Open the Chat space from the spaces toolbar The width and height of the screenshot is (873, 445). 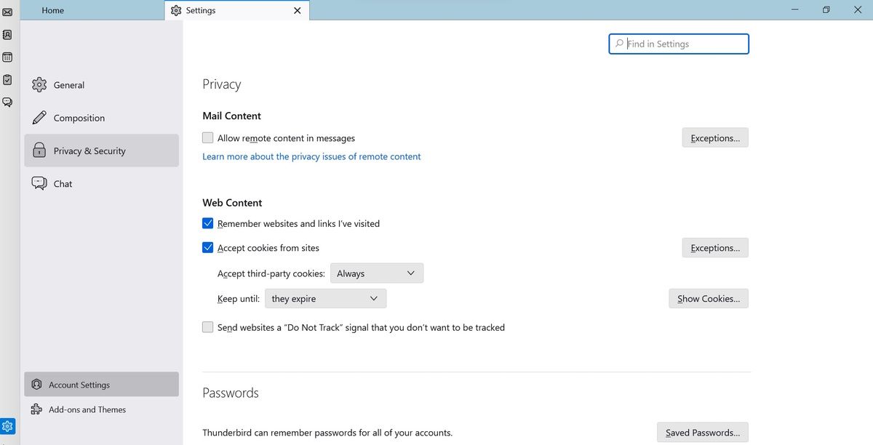pos(7,102)
